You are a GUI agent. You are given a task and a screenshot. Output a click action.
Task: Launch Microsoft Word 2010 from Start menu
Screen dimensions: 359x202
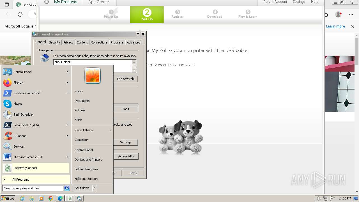[36, 157]
